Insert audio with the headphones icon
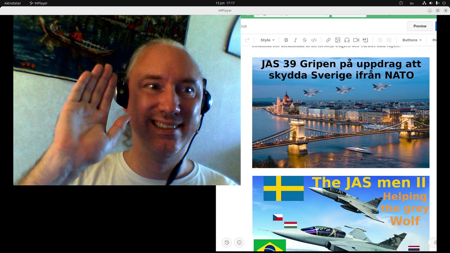The height and width of the screenshot is (253, 450). pyautogui.click(x=347, y=40)
